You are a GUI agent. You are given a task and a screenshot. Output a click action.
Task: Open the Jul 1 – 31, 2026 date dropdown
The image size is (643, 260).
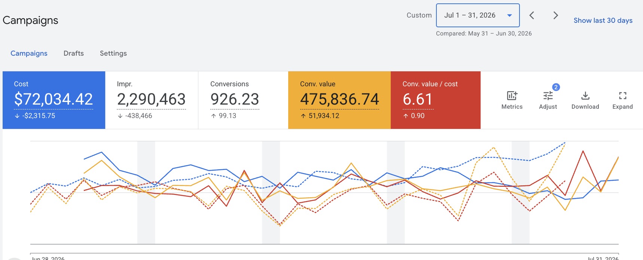pyautogui.click(x=478, y=15)
